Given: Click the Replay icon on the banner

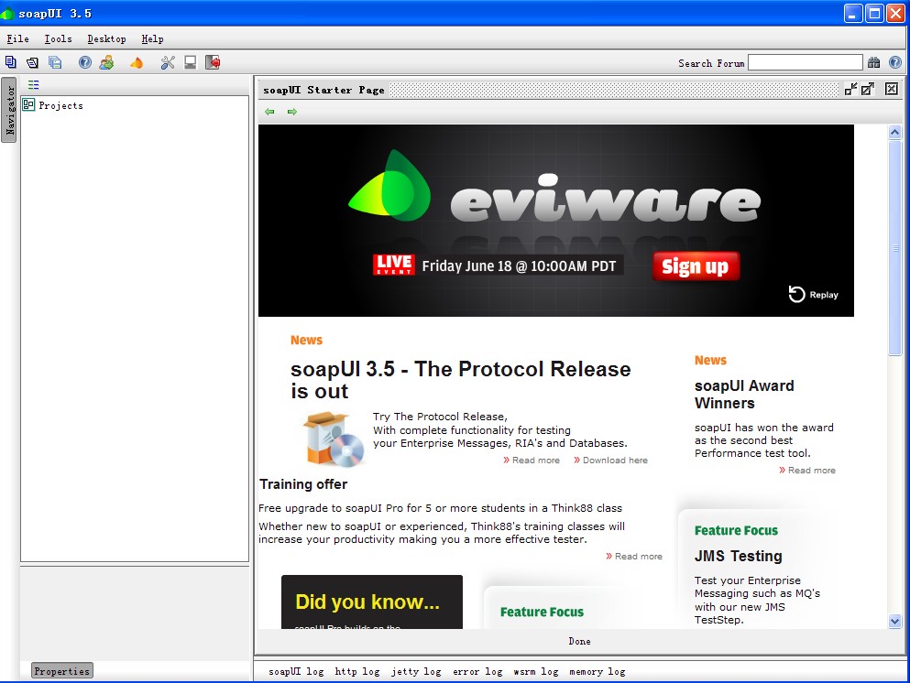Looking at the screenshot, I should click(796, 295).
